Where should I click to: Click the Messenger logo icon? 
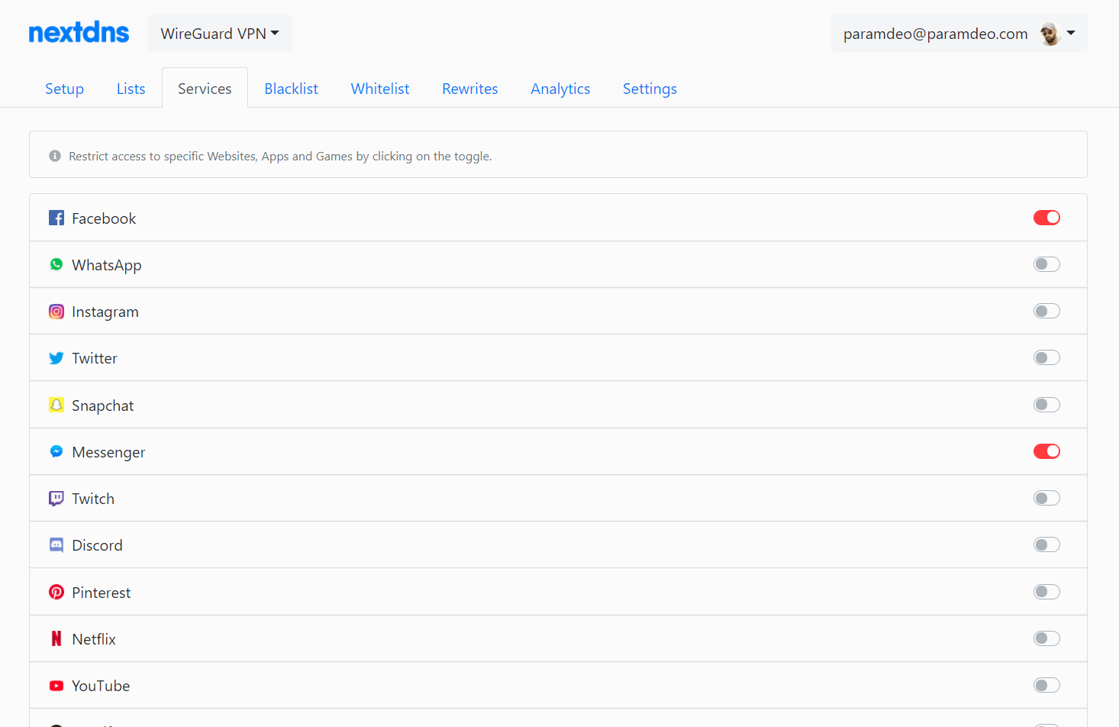[x=56, y=451]
